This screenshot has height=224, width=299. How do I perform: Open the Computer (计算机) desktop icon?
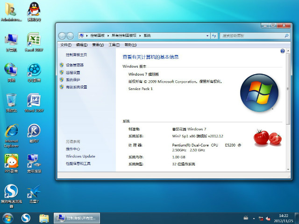[11, 42]
